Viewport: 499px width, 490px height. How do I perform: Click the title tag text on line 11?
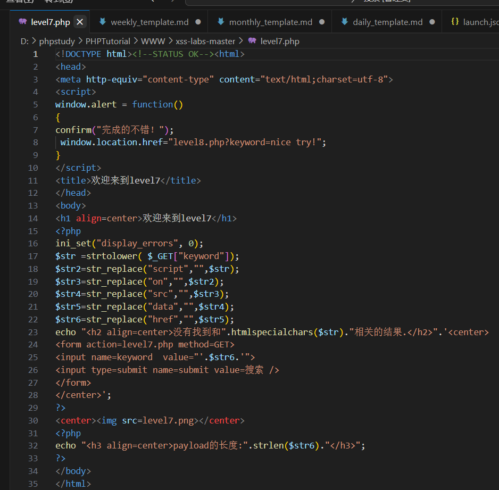[128, 180]
